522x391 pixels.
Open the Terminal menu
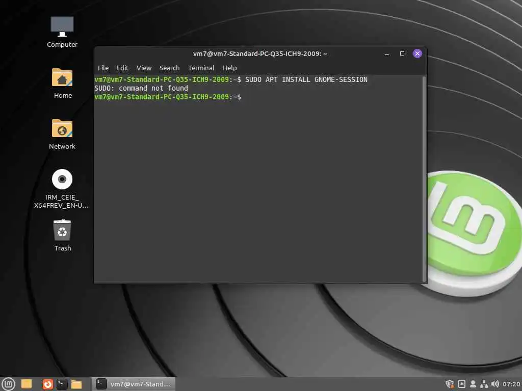[201, 68]
